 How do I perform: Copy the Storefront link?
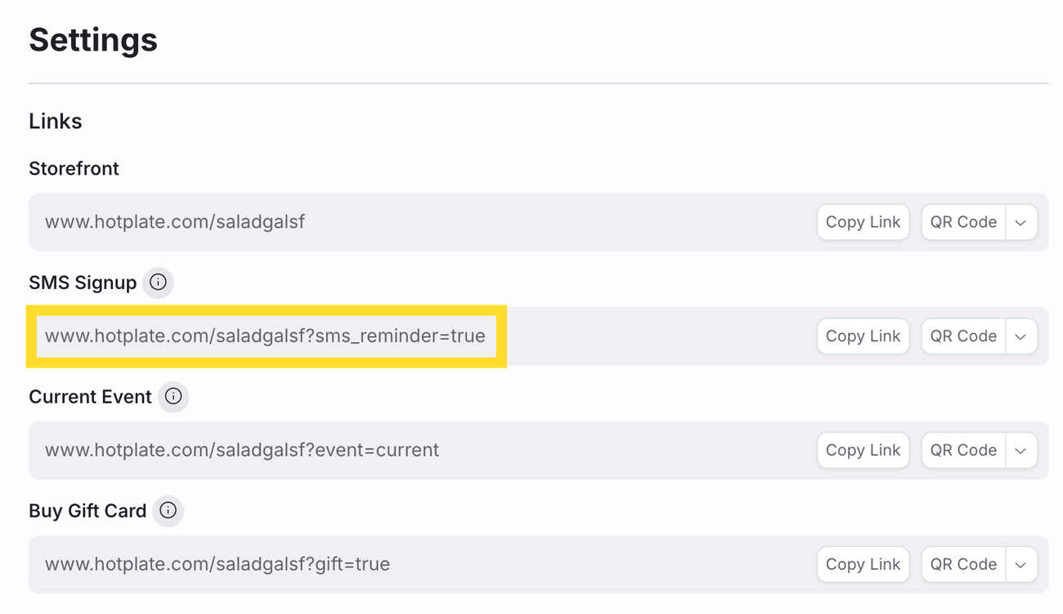[863, 222]
